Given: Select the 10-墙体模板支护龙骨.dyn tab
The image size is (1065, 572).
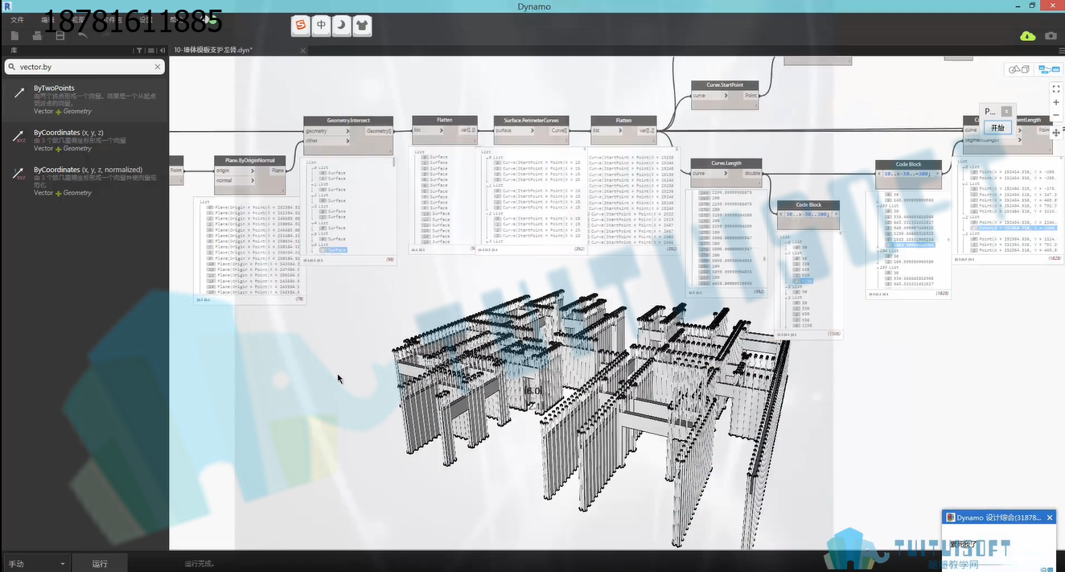Looking at the screenshot, I should (213, 50).
